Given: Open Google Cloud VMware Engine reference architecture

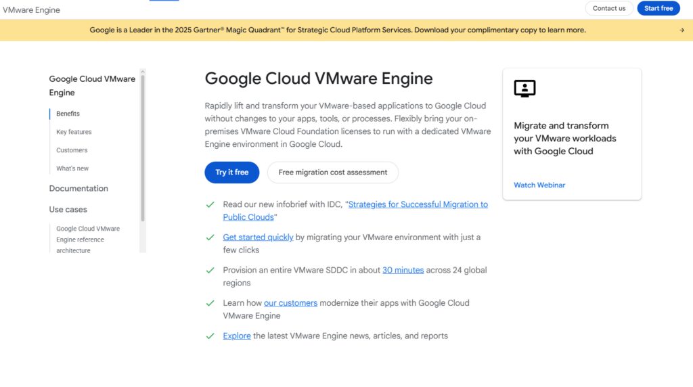Looking at the screenshot, I should tap(88, 240).
